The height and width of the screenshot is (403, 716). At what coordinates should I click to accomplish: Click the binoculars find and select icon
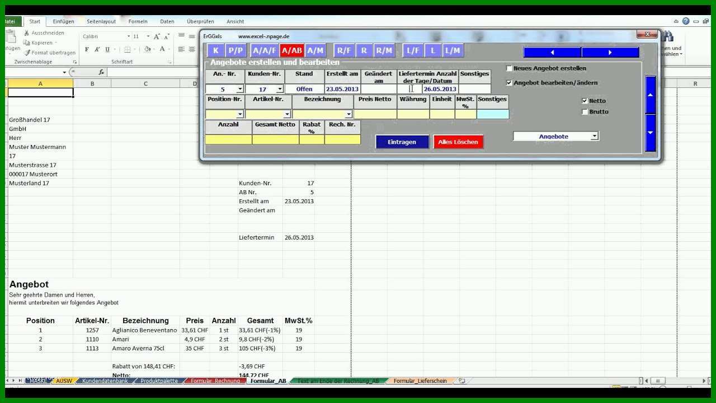(667, 37)
